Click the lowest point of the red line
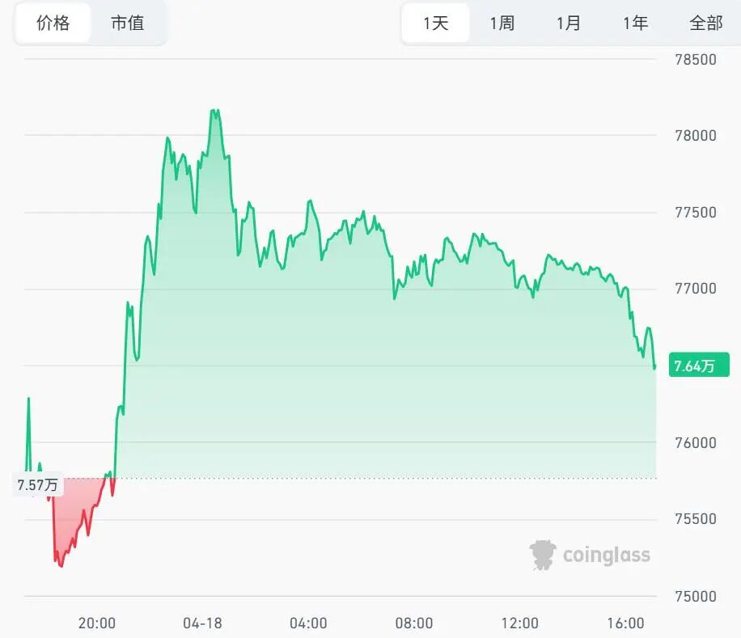Viewport: 741px width, 638px height. [x=61, y=566]
